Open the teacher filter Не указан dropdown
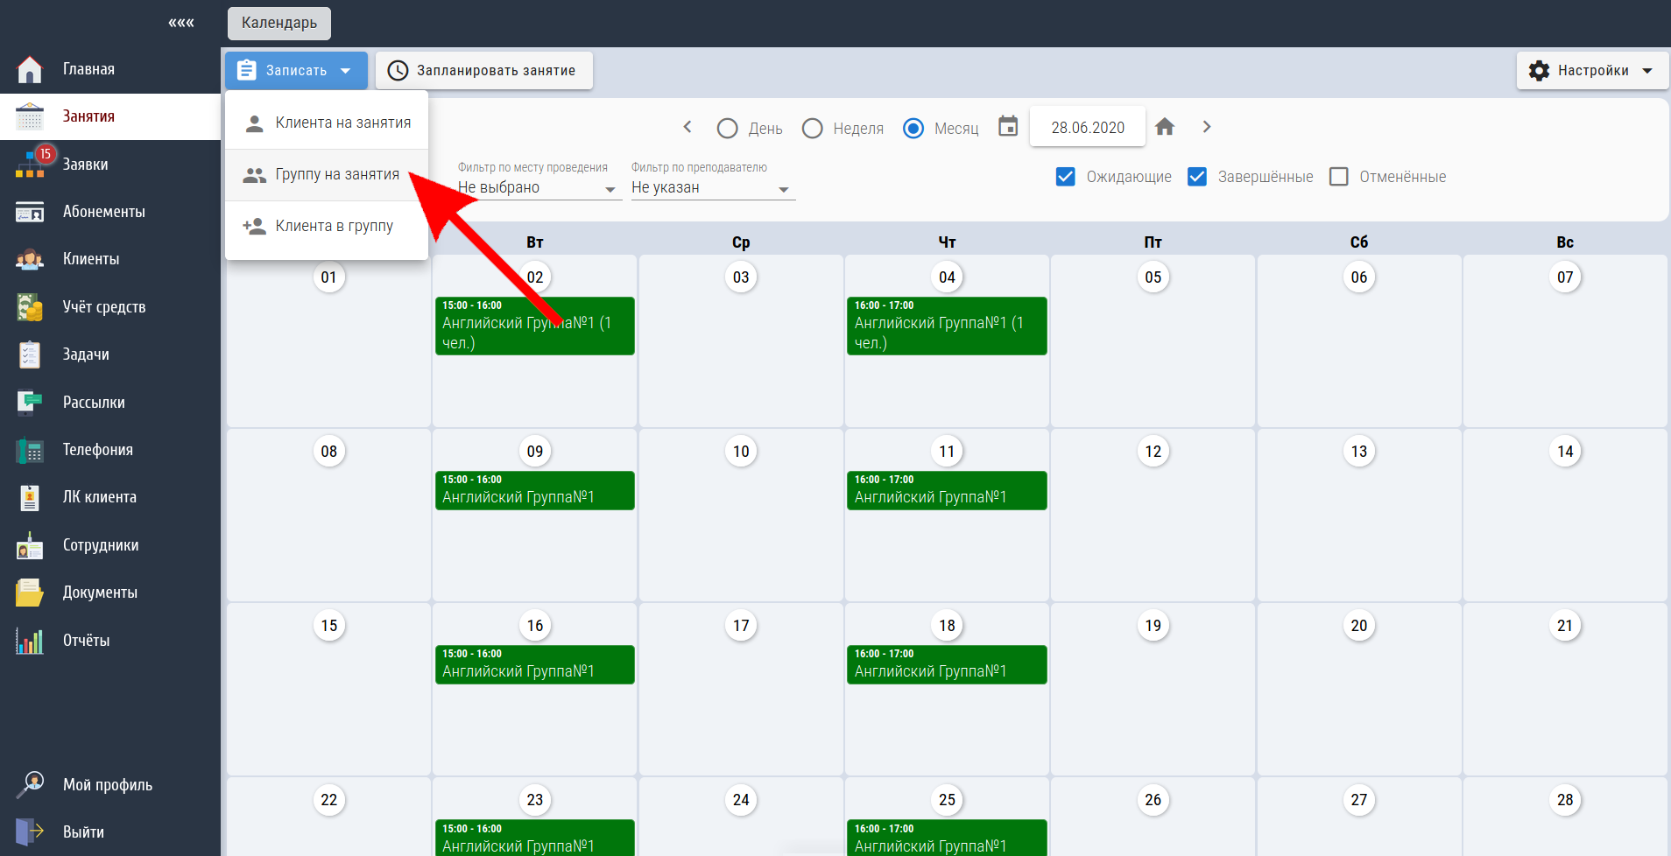 pos(712,188)
